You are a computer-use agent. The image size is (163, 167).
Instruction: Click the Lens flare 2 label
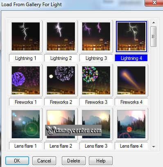point(61,146)
